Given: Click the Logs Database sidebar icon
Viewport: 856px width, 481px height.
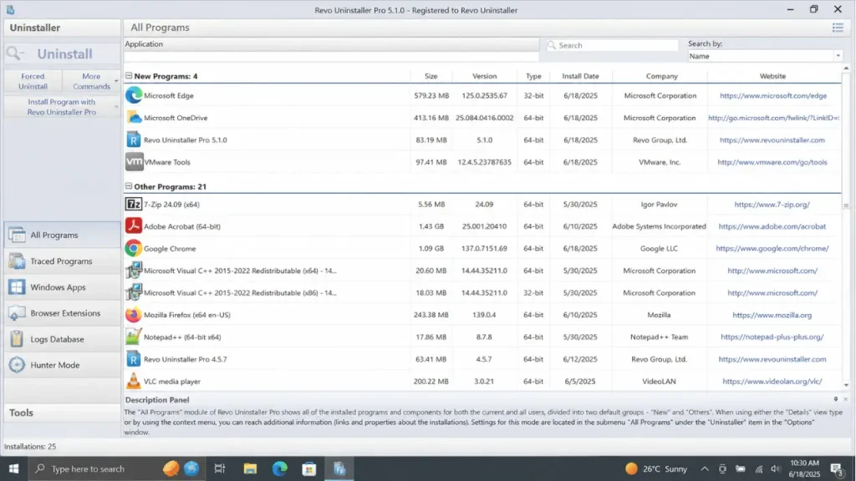Looking at the screenshot, I should pos(17,339).
